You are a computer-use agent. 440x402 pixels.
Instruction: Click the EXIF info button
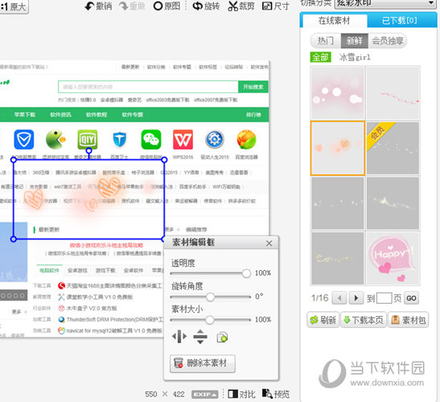(204, 395)
